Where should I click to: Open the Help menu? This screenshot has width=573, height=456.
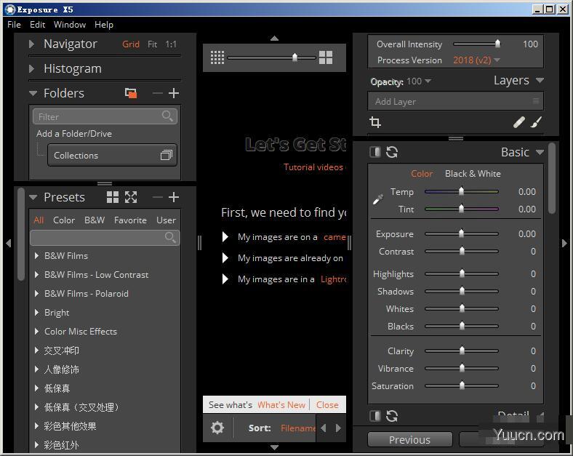point(104,25)
